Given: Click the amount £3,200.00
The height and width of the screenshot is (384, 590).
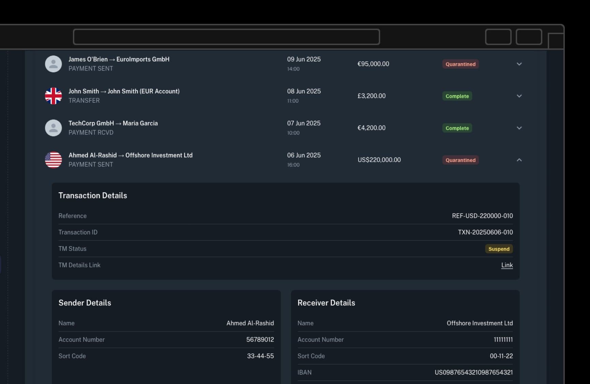Looking at the screenshot, I should (x=371, y=96).
